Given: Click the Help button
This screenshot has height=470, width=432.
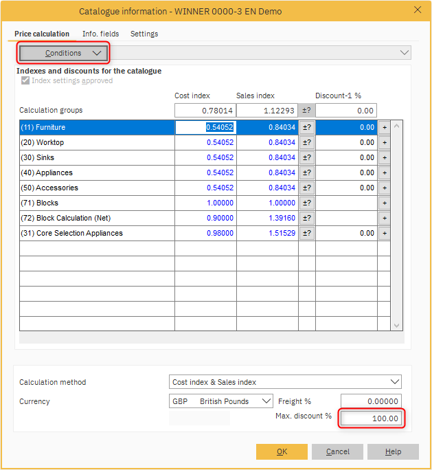Looking at the screenshot, I should pyautogui.click(x=393, y=451).
